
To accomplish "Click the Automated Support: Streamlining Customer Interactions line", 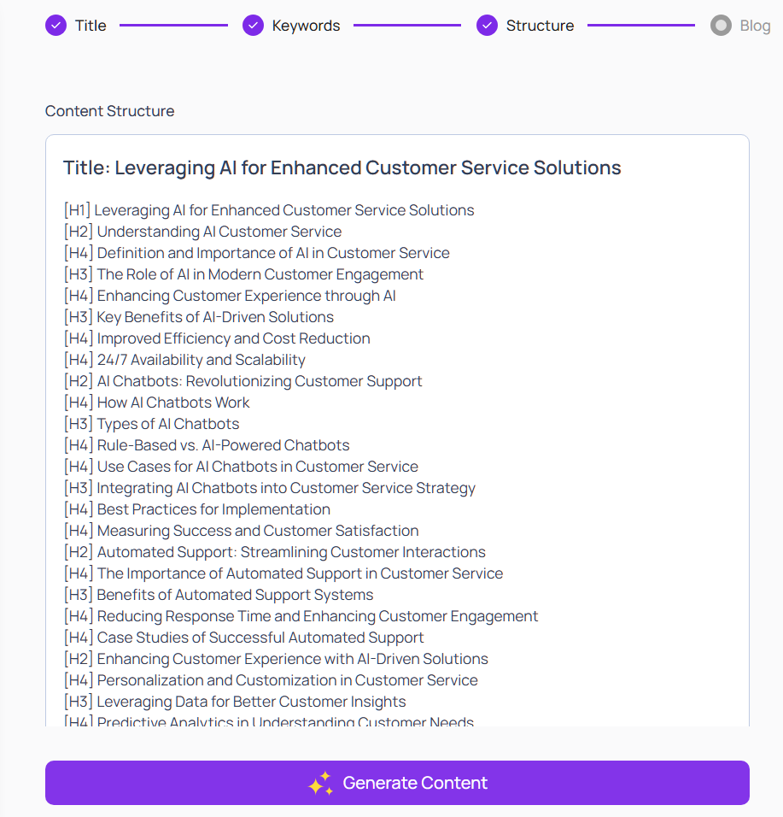I will click(x=290, y=552).
